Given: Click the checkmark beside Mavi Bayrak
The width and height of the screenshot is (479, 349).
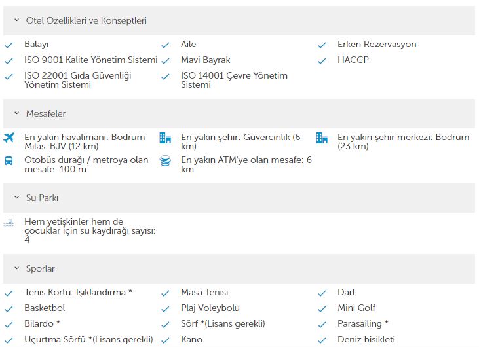Looking at the screenshot, I should click(165, 61).
